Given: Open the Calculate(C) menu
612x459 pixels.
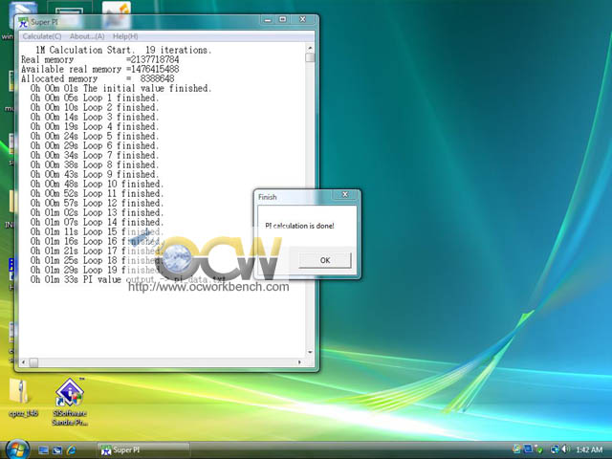Looking at the screenshot, I should click(x=42, y=36).
